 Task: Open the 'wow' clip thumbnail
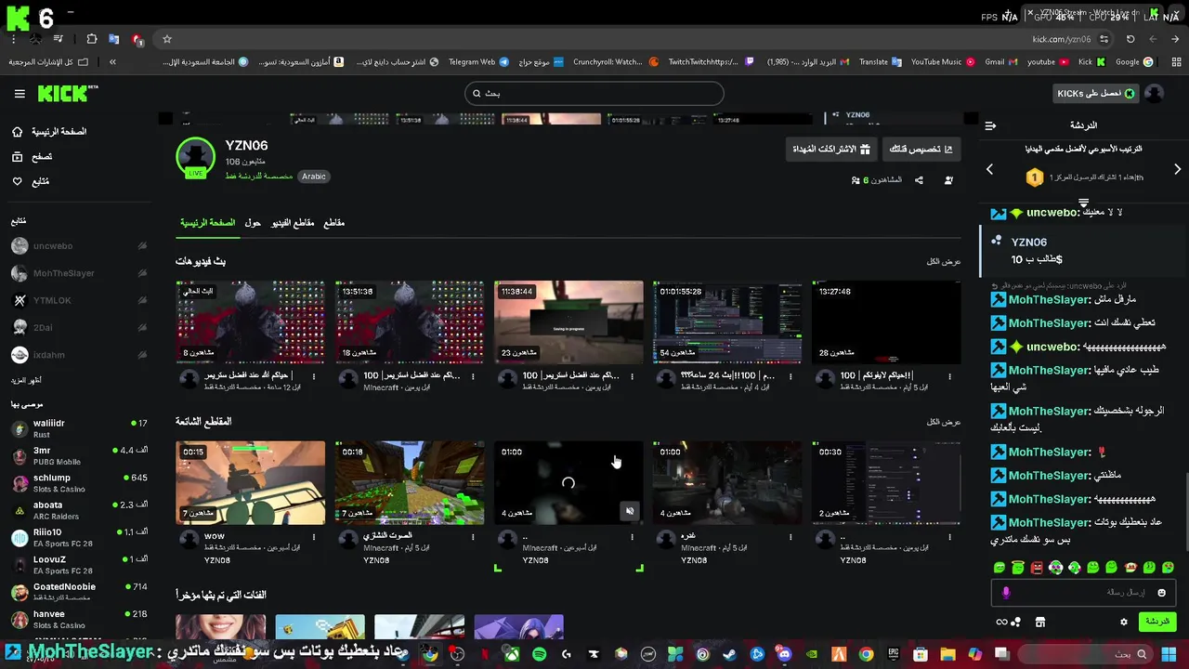point(251,483)
